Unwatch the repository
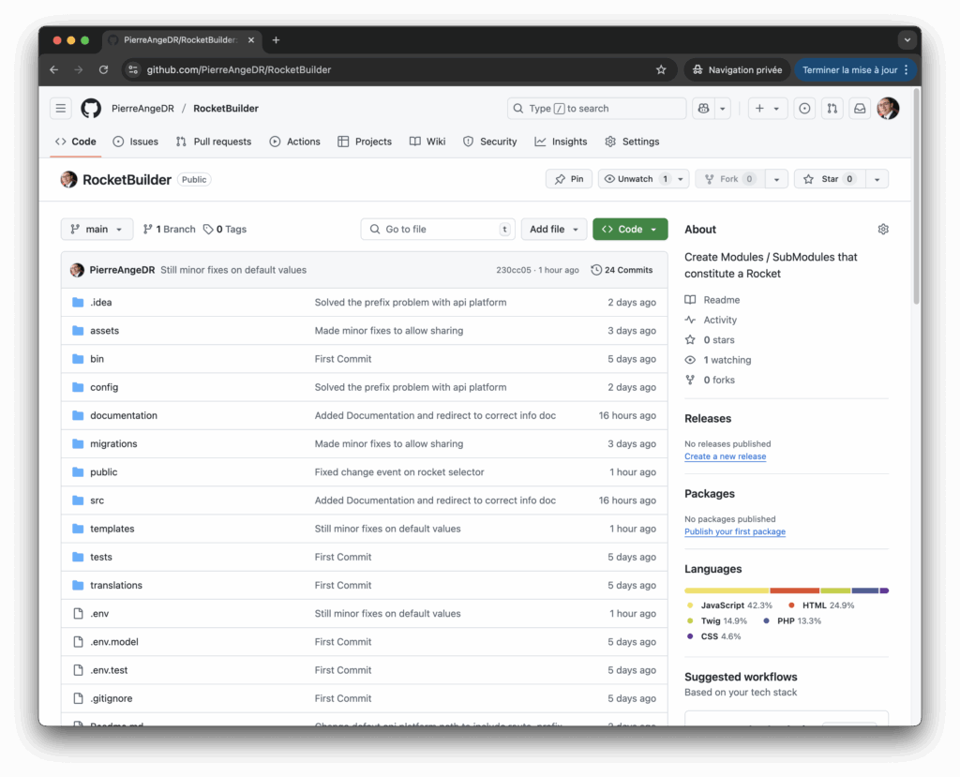Image resolution: width=960 pixels, height=777 pixels. click(x=643, y=179)
